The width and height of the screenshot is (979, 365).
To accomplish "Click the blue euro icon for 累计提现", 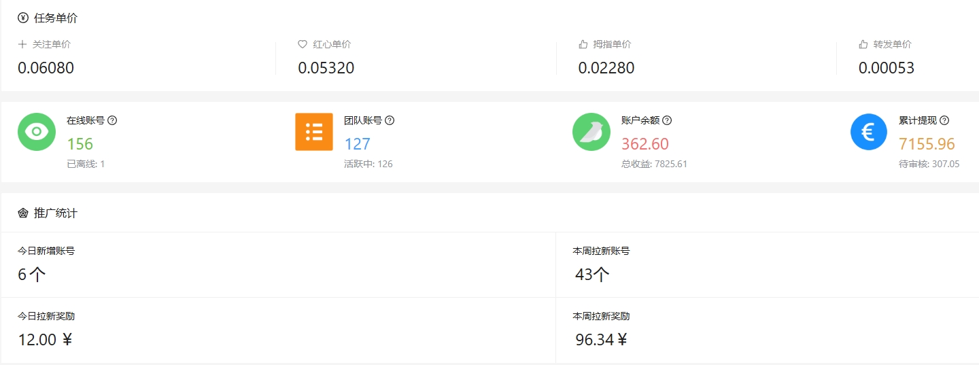I will 869,132.
